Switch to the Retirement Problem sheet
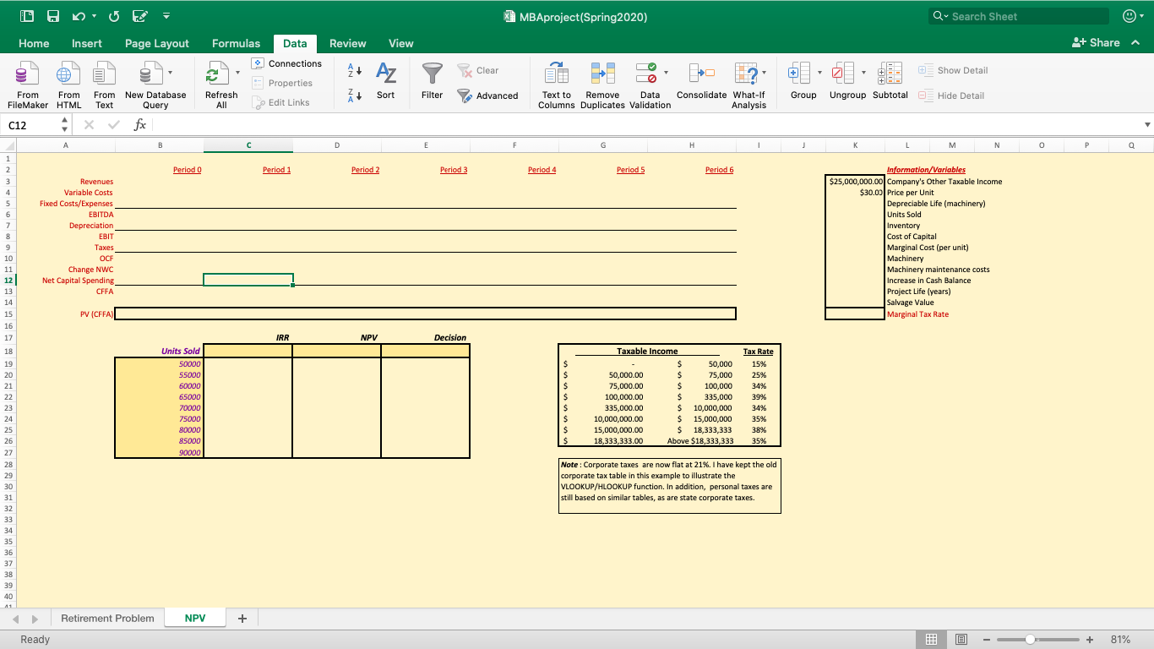Screen dimensions: 1154x649 [107, 619]
